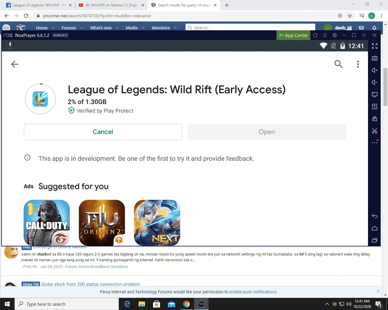Expand the Media menu dropdown arrow
388x310 pixels.
[143, 28]
